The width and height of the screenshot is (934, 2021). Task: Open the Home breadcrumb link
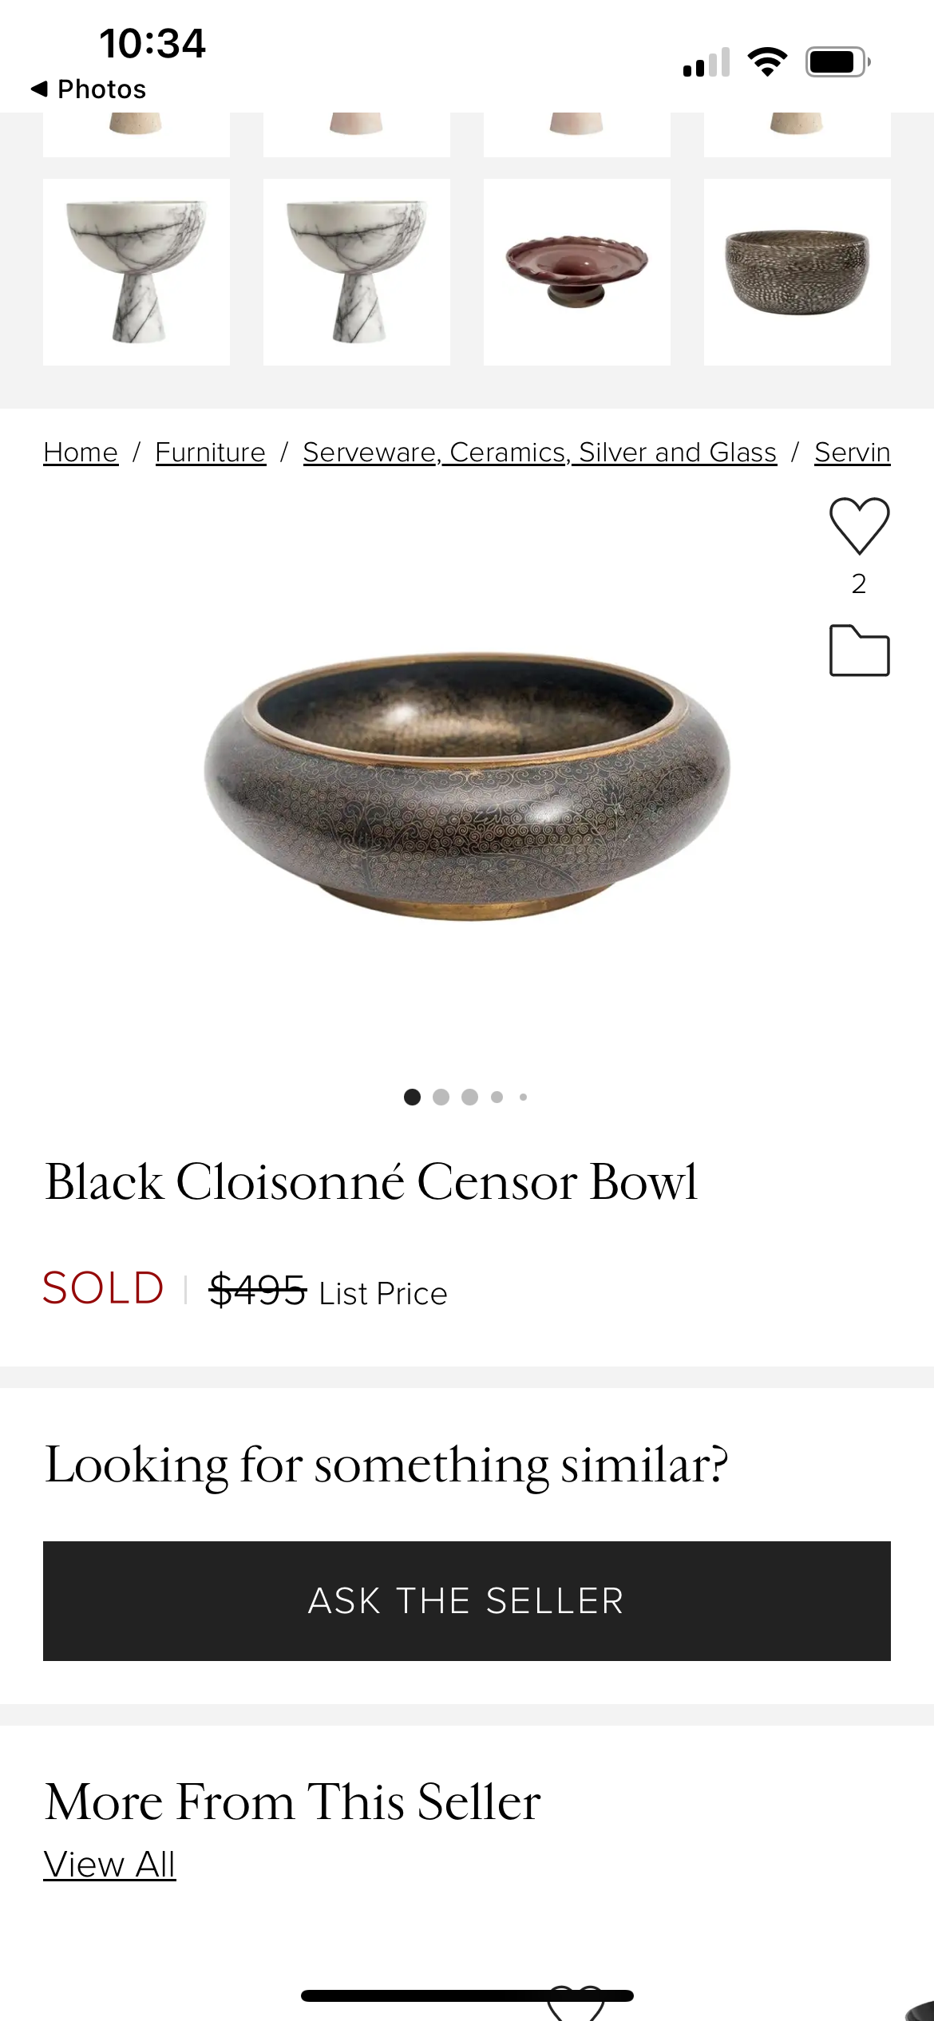[81, 453]
